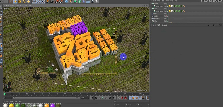Add a light with the bulb icon
The image size is (223, 107).
point(97,2)
